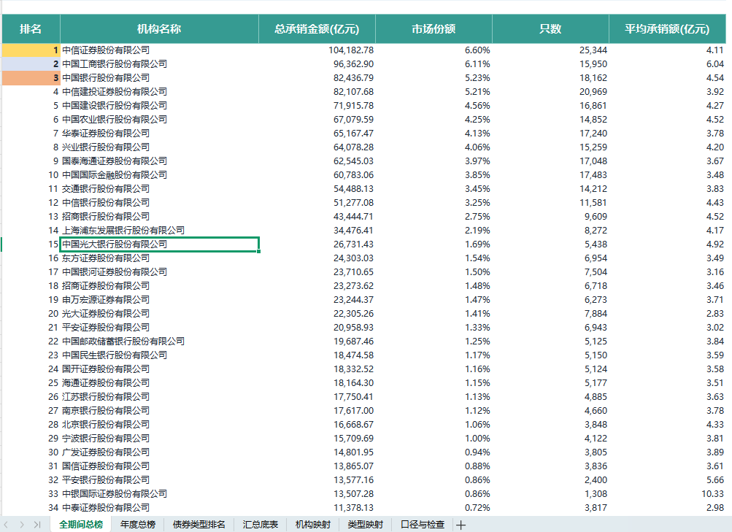Select cell 交通银行股份有限公司
732x532 pixels.
(x=159, y=188)
